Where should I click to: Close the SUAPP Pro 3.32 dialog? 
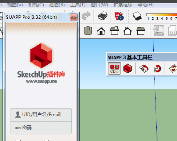74,17
